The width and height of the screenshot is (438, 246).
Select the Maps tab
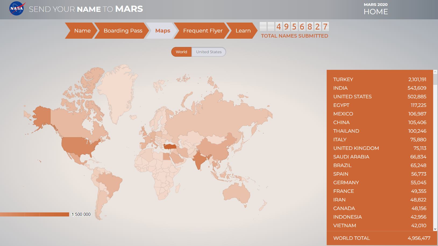162,31
